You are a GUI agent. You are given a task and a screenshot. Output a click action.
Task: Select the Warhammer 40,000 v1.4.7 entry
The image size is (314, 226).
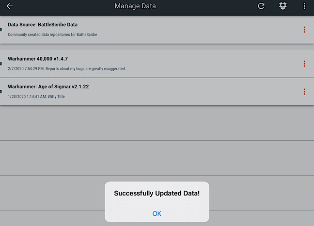[157, 64]
